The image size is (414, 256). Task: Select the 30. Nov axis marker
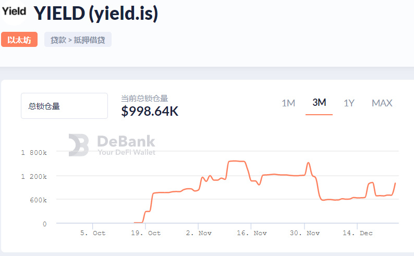pos(305,233)
